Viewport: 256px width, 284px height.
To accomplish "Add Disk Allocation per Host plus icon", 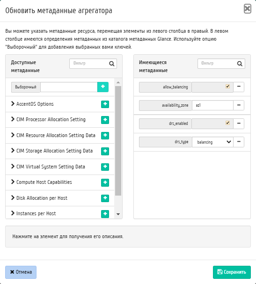I will (105, 198).
